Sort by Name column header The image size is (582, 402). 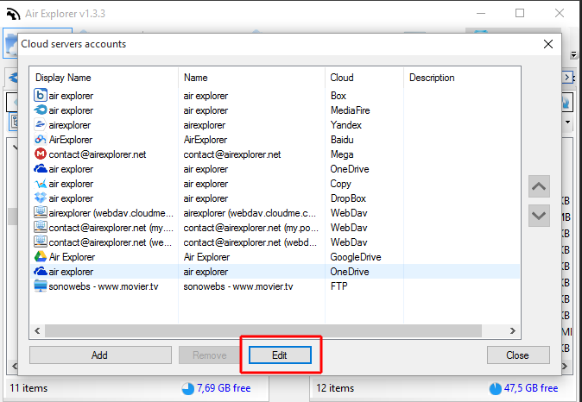(251, 78)
